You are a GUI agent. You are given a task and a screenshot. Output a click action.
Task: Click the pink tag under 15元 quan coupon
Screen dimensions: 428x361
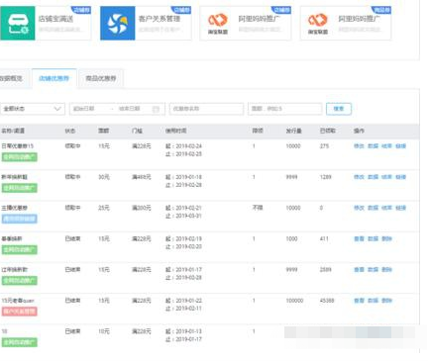[x=20, y=312]
